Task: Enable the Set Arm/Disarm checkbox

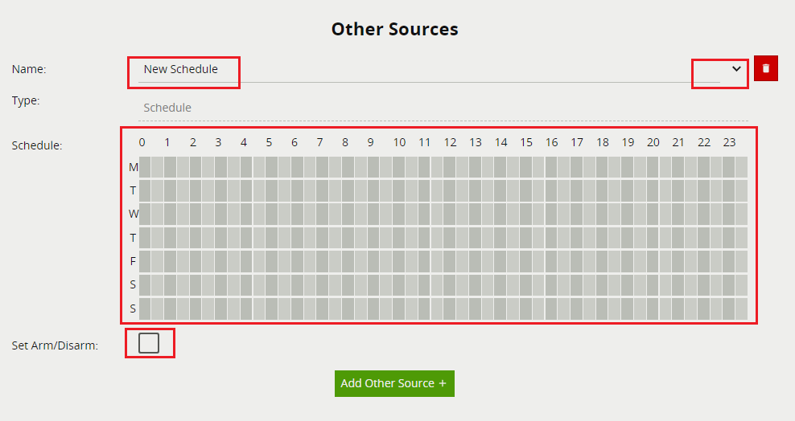Action: tap(149, 343)
